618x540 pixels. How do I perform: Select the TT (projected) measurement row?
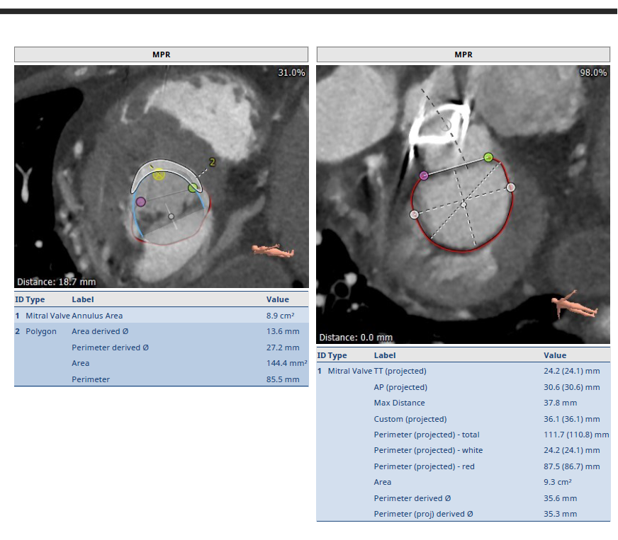(463, 371)
